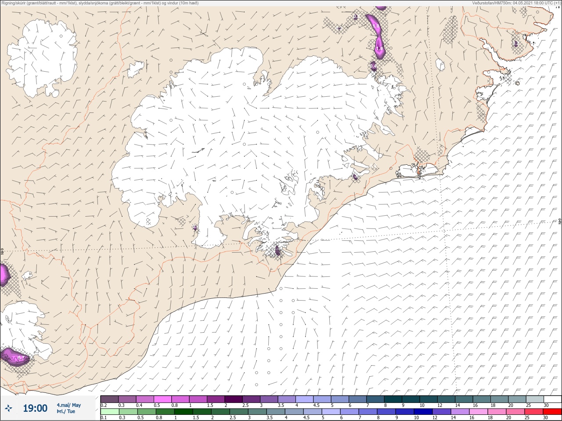Select the dark green lower swatch starting at 1

184,412
